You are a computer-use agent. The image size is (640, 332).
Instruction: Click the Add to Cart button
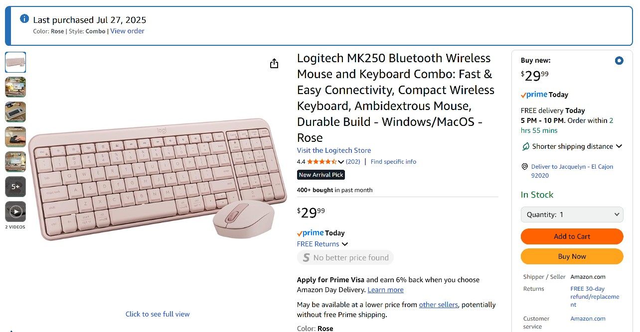click(x=572, y=236)
